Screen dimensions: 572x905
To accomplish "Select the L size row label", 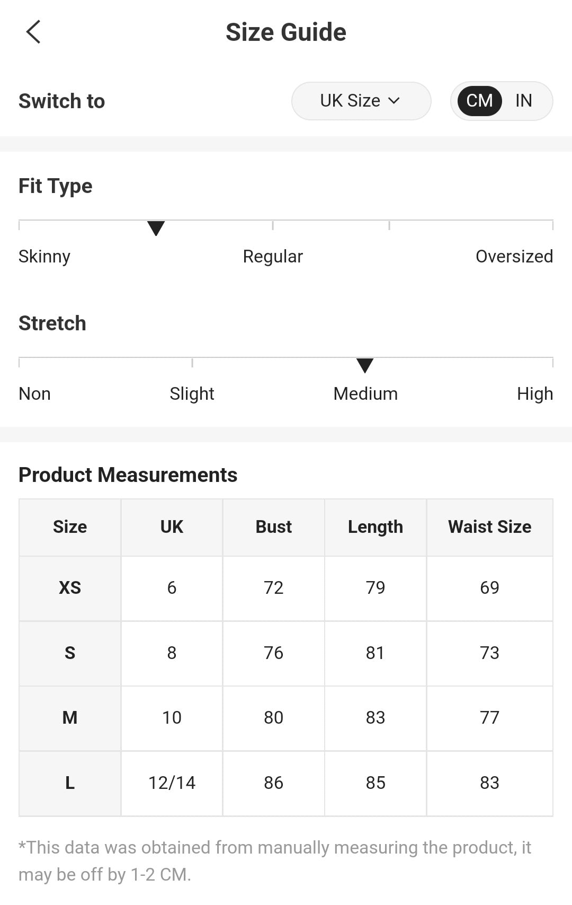I will [70, 783].
